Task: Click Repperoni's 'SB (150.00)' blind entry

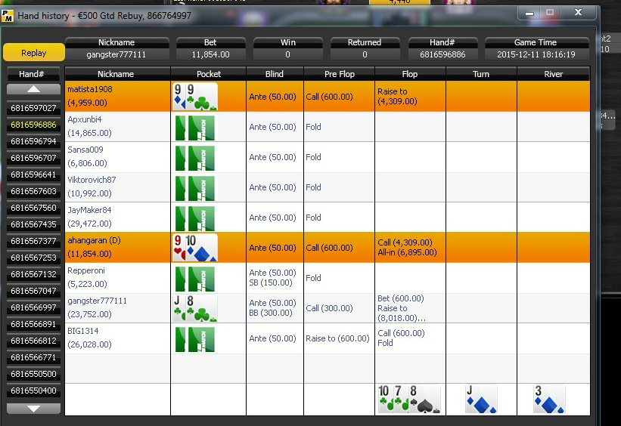Action: (x=271, y=282)
